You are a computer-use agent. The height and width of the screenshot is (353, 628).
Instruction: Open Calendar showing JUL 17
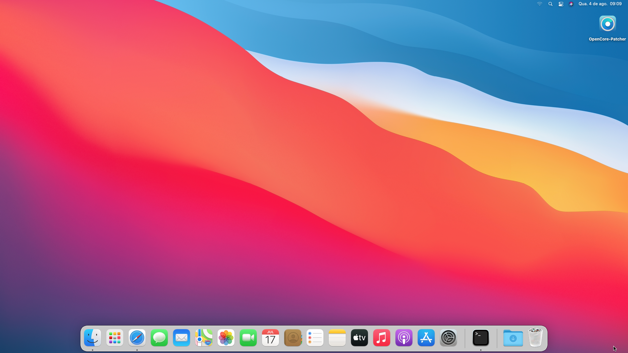(270, 338)
